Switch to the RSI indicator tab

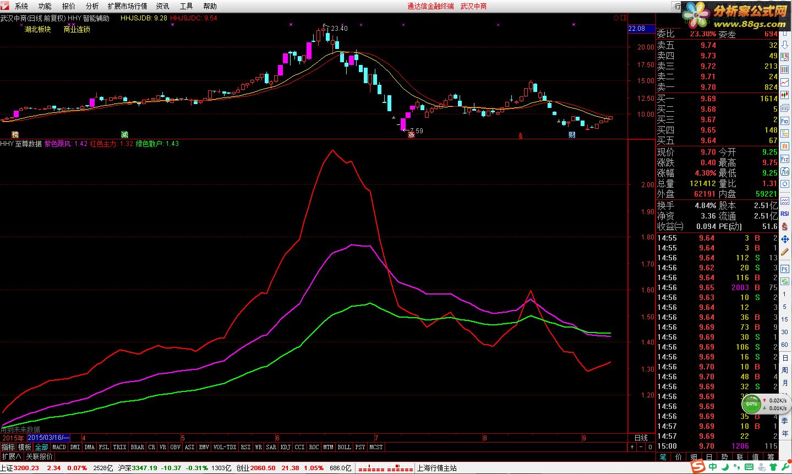click(245, 447)
